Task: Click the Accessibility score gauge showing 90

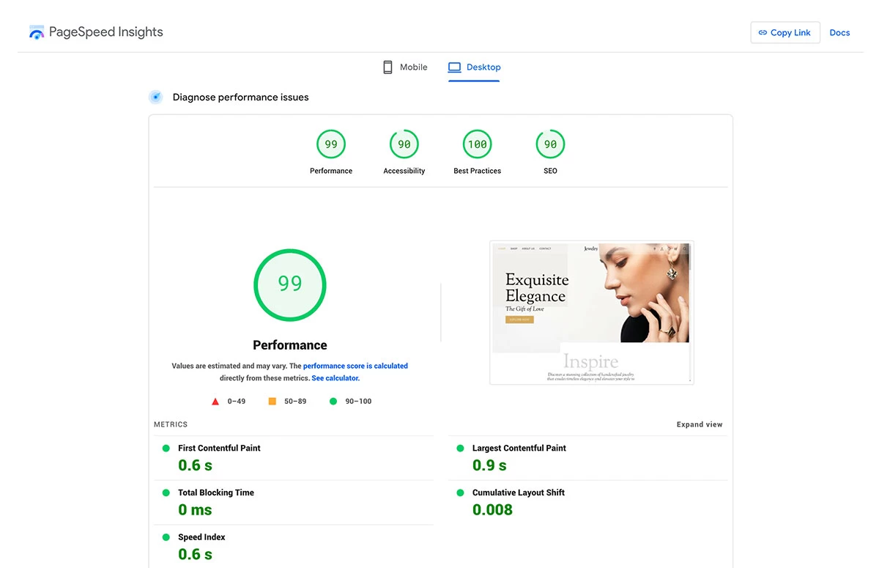Action: 404,144
